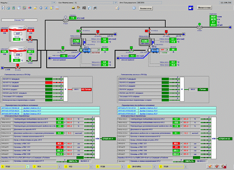The height and width of the screenshot is (170, 234).
Task: Toggle the green Готов status for H1/2
Action: click(x=203, y=89)
